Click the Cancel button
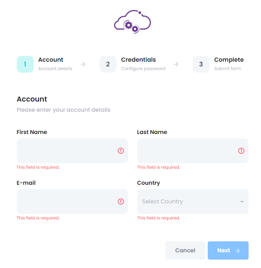The width and height of the screenshot is (261, 268). pos(185,250)
